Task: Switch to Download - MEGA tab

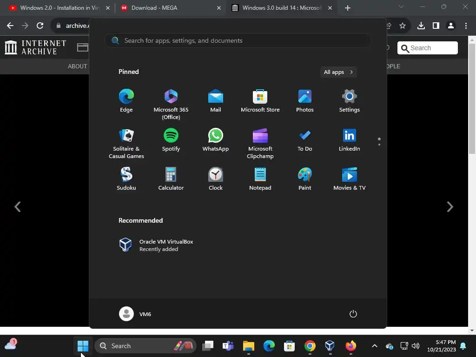Action: coord(170,8)
